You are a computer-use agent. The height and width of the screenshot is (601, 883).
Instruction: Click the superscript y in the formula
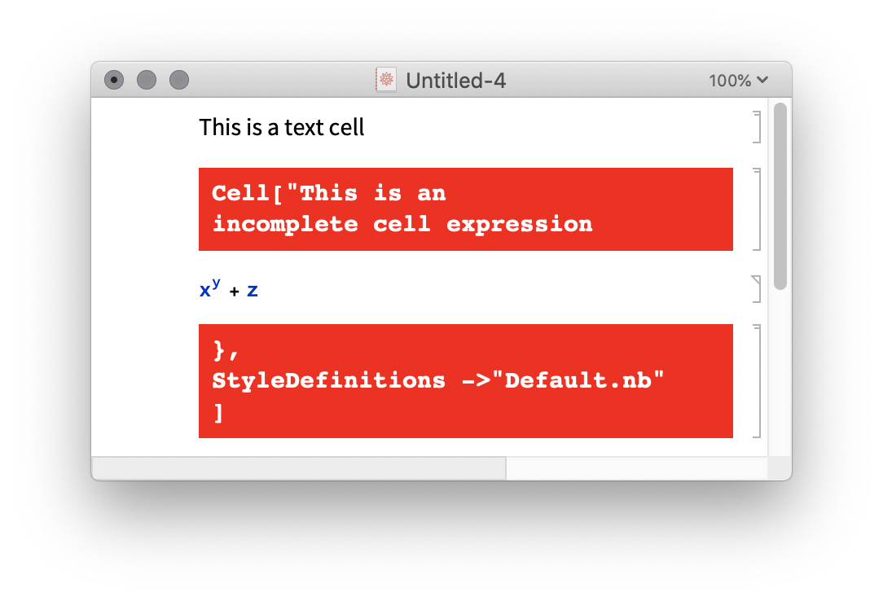(x=216, y=283)
